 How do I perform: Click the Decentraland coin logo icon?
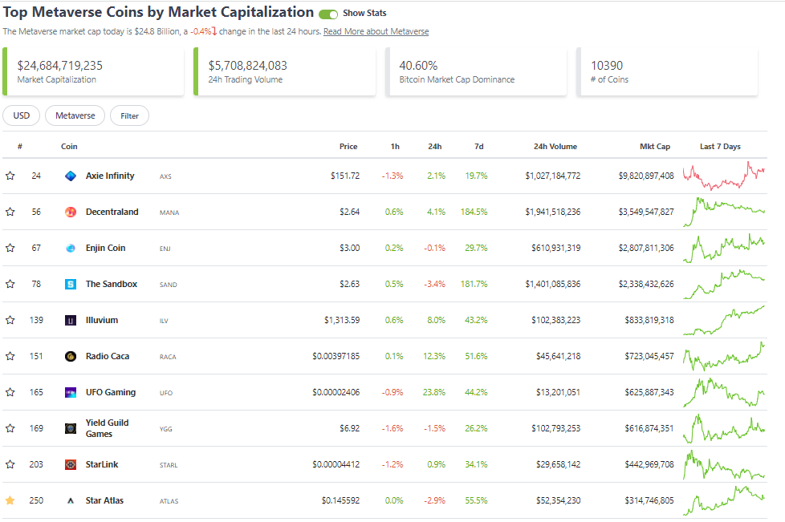tap(71, 212)
